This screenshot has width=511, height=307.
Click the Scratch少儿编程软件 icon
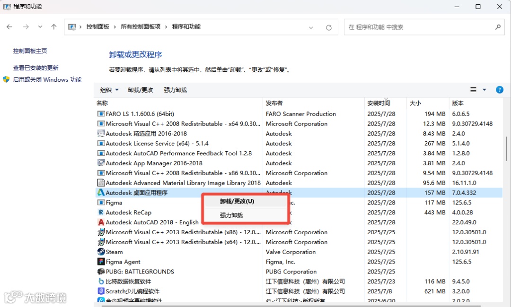(x=101, y=291)
